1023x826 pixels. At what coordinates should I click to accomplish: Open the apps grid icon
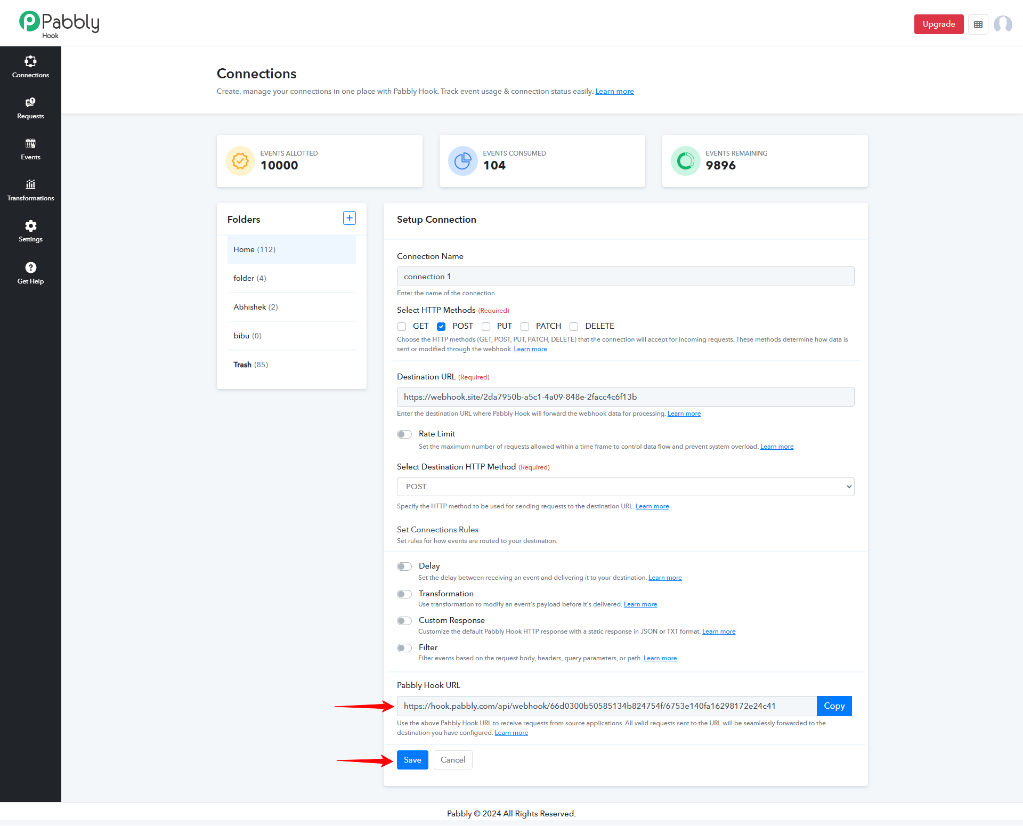[x=978, y=25]
